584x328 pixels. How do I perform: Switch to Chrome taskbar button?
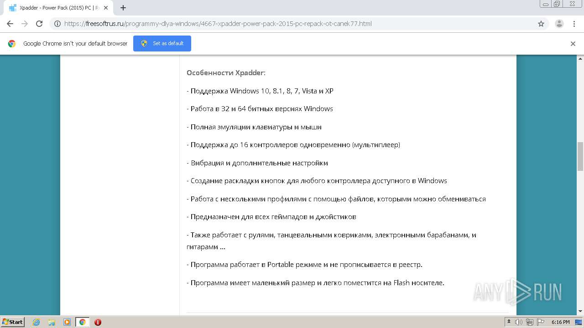[x=82, y=322]
